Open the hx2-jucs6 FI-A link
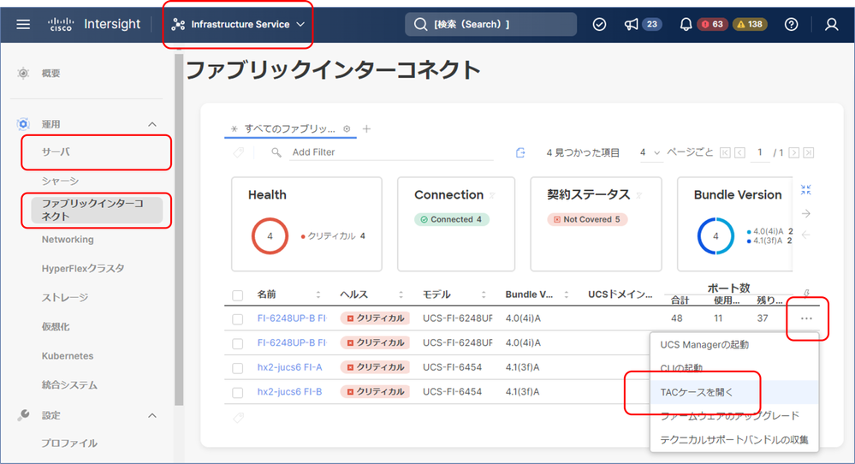Image resolution: width=855 pixels, height=464 pixels. point(289,367)
